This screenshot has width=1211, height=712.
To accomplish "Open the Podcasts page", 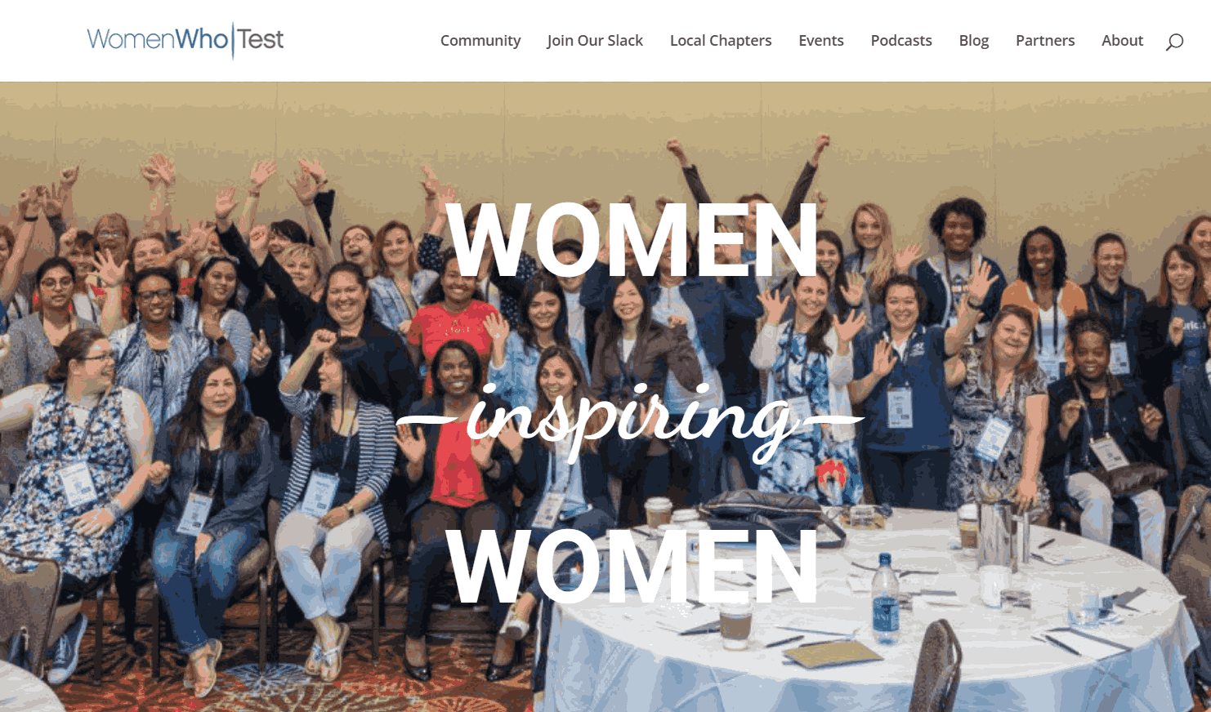I will (901, 41).
